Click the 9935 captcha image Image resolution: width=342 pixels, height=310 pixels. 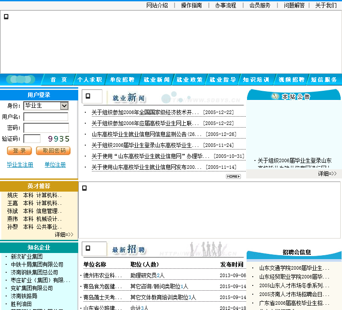59,139
